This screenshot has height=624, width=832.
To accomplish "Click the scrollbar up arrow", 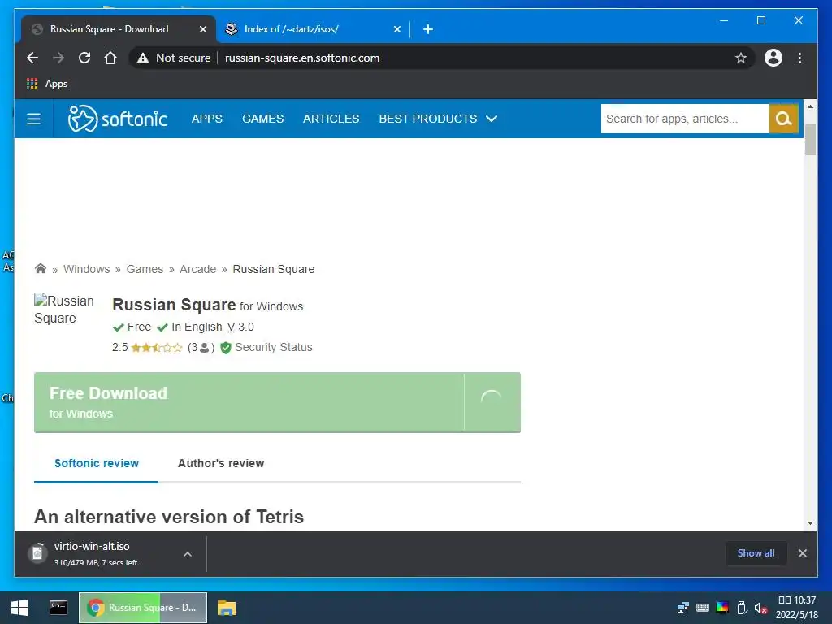I will coord(810,106).
